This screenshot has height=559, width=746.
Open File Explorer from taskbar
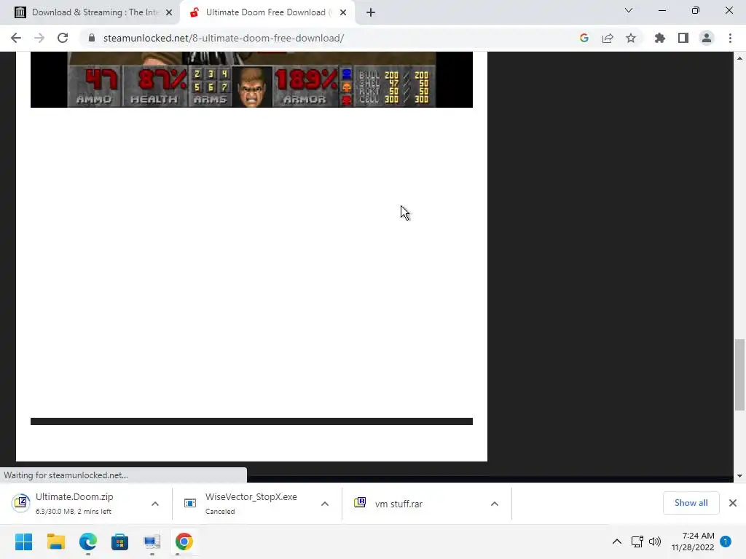(55, 542)
